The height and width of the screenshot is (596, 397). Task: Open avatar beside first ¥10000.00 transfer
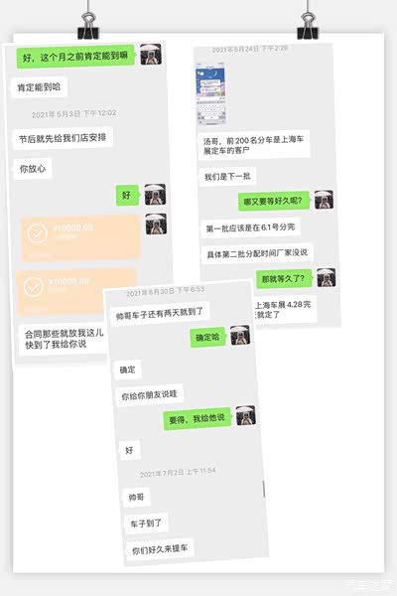coord(156,223)
